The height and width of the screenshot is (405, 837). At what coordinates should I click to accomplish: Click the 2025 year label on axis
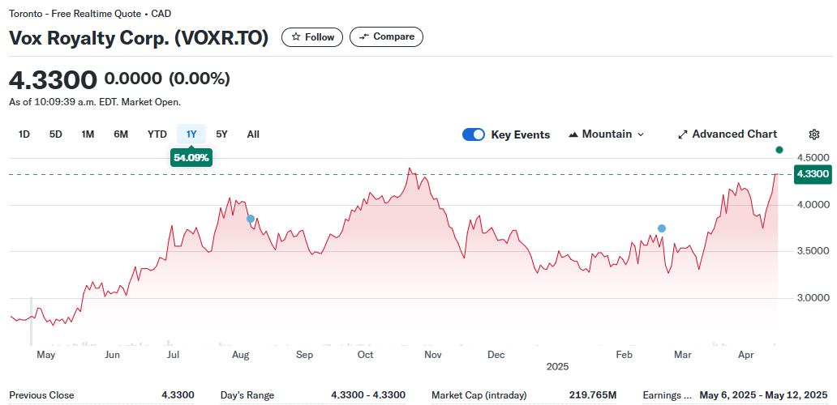point(558,367)
